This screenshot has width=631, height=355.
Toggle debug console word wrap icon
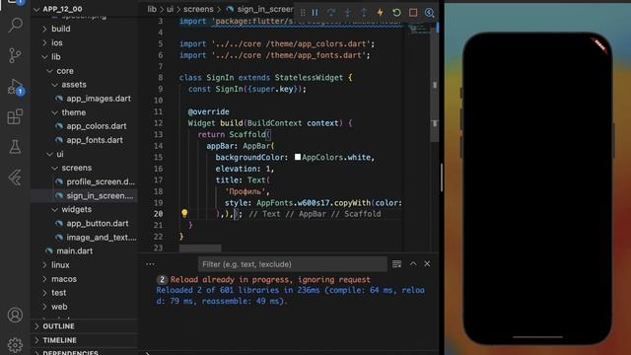396,264
